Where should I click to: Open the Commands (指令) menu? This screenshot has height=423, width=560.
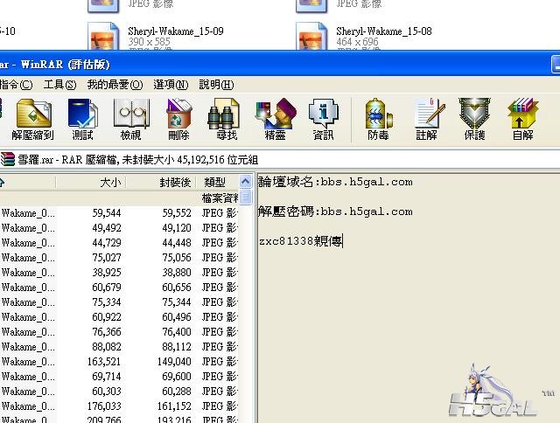(x=16, y=85)
